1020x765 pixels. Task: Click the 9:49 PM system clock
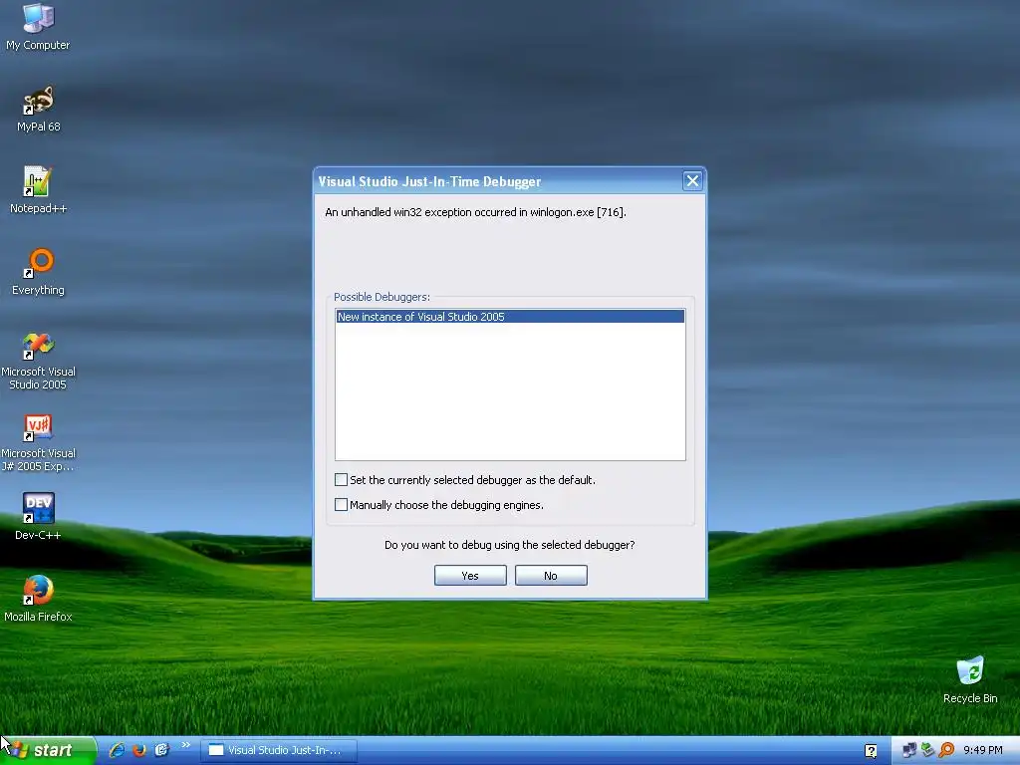click(x=983, y=751)
